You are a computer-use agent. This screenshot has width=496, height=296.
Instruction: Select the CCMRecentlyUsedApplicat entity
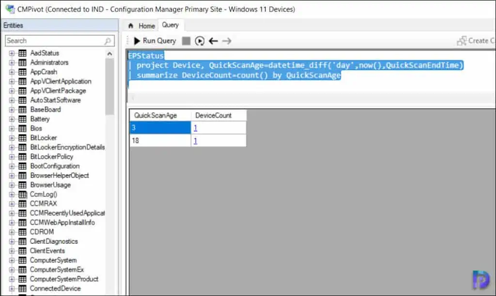click(x=67, y=213)
